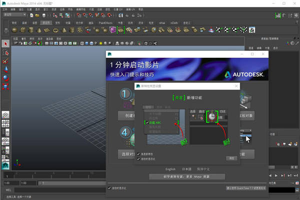Activate the Select tool in toolbox

5,44
